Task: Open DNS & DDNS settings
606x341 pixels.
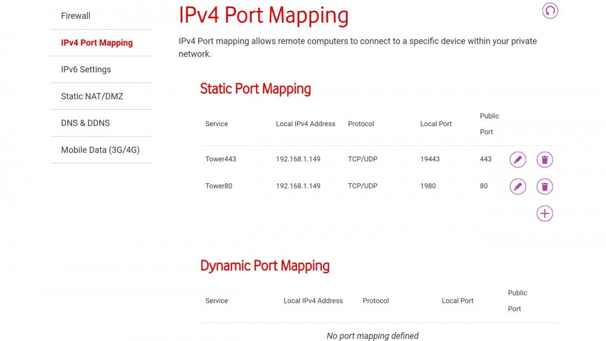Action: point(101,123)
